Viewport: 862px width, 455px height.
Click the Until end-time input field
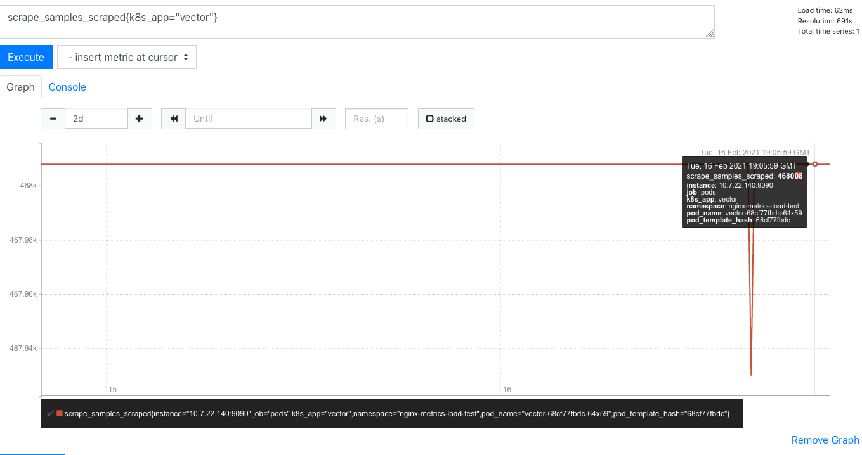point(249,119)
